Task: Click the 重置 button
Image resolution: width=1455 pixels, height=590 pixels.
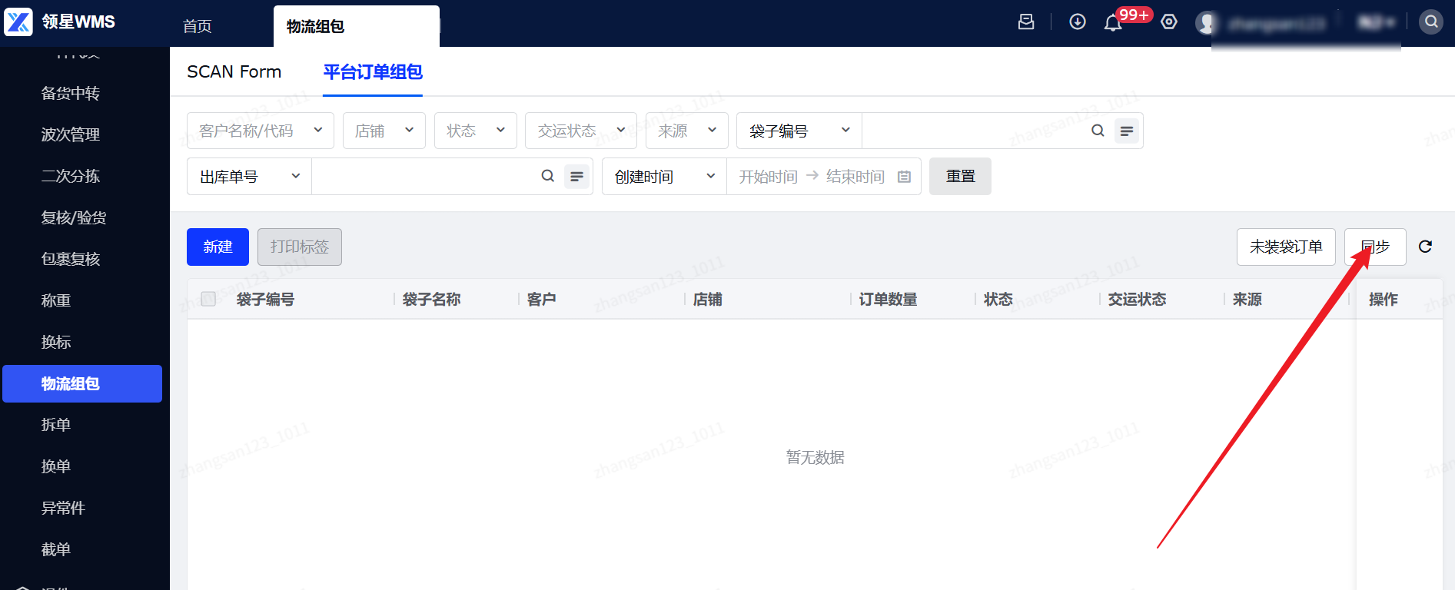Action: [960, 176]
